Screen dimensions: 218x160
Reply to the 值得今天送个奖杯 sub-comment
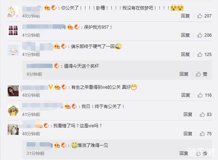184,74
